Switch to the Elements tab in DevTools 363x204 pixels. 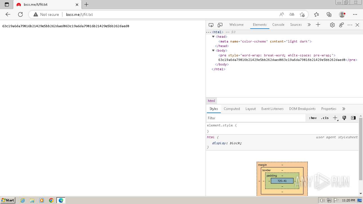click(x=259, y=25)
